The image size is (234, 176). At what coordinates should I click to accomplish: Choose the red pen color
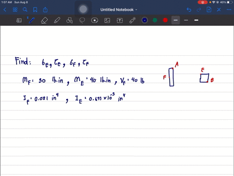click(x=165, y=20)
